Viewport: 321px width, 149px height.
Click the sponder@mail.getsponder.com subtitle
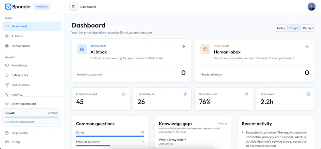130,32
